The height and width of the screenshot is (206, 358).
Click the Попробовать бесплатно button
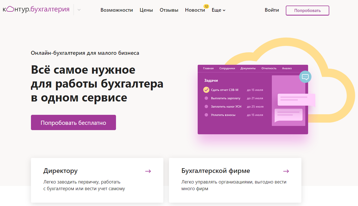[73, 123]
